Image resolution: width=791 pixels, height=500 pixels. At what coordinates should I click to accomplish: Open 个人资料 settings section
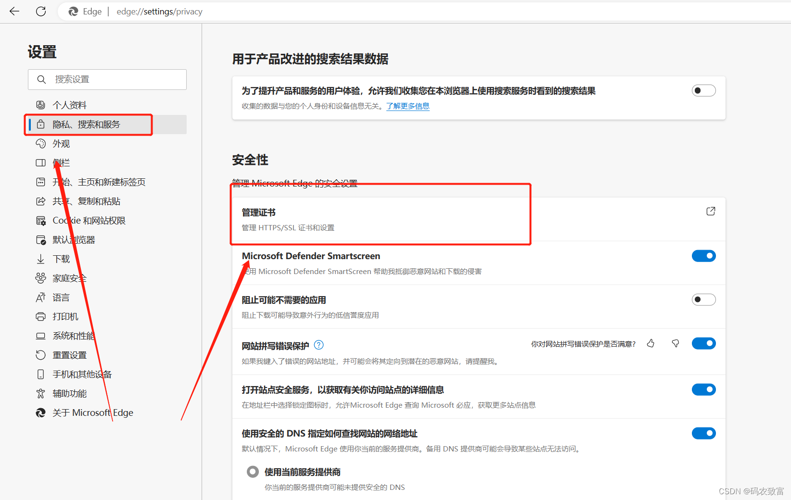pyautogui.click(x=107, y=105)
